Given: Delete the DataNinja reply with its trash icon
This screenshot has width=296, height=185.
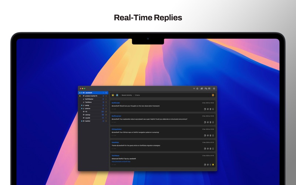Looking at the screenshot, I should [x=211, y=149].
